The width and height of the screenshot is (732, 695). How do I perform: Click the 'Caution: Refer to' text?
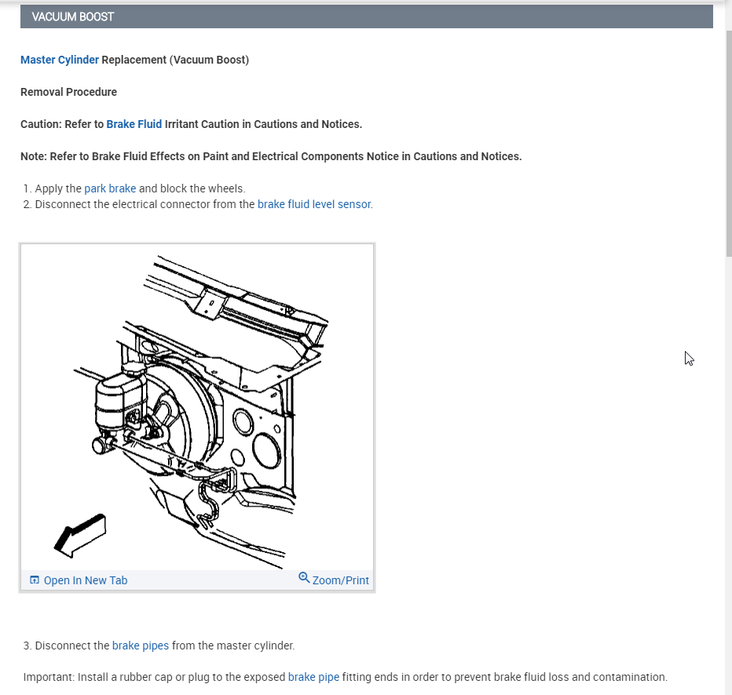coord(62,124)
